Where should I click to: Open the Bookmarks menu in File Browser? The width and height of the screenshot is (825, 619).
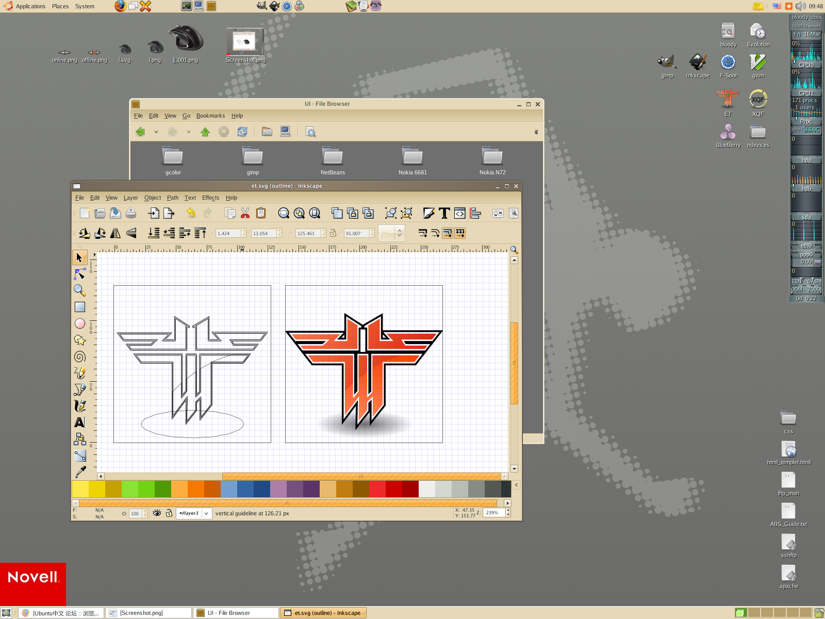tap(210, 116)
